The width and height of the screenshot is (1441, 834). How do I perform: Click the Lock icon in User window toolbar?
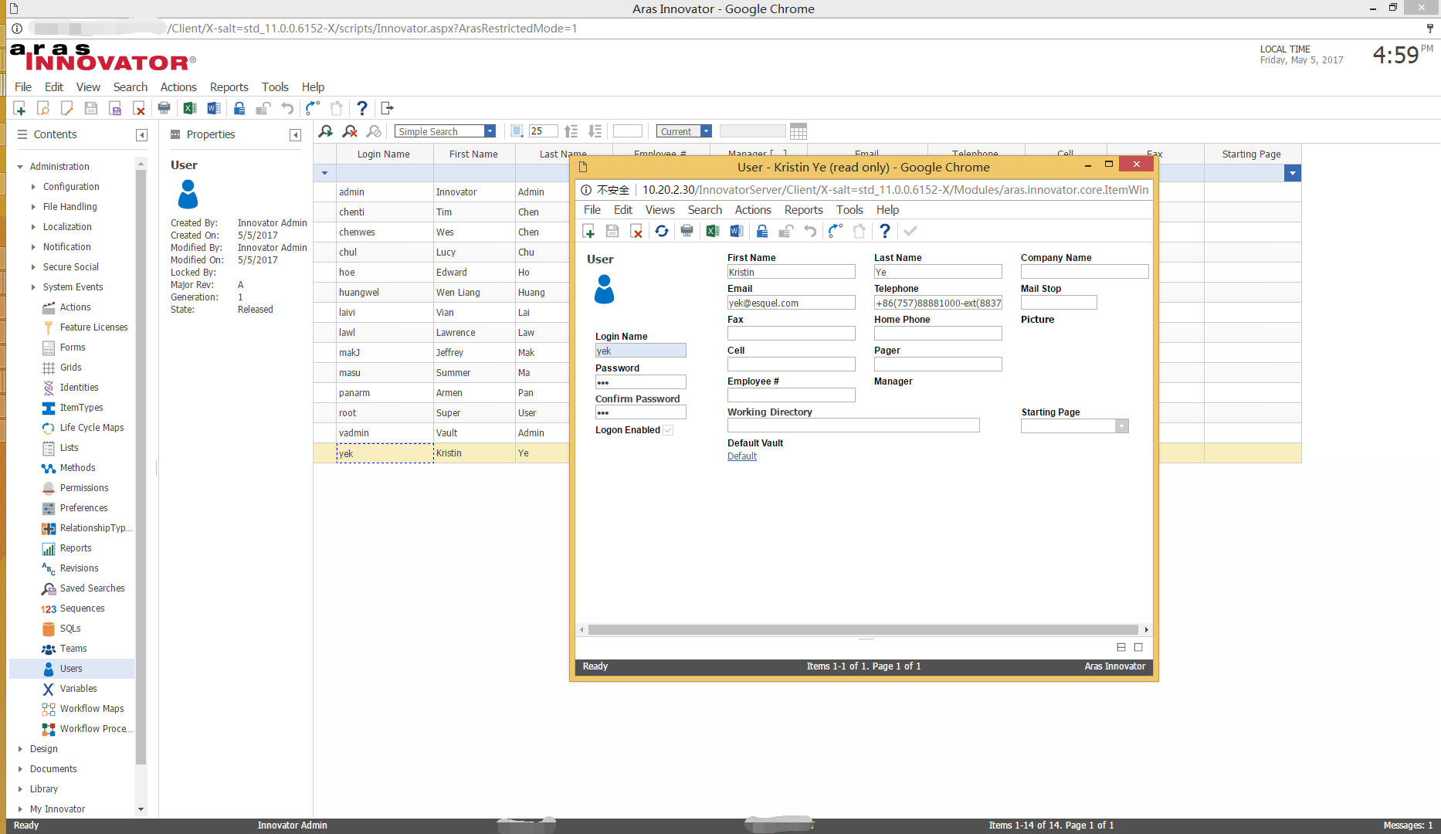click(x=761, y=231)
